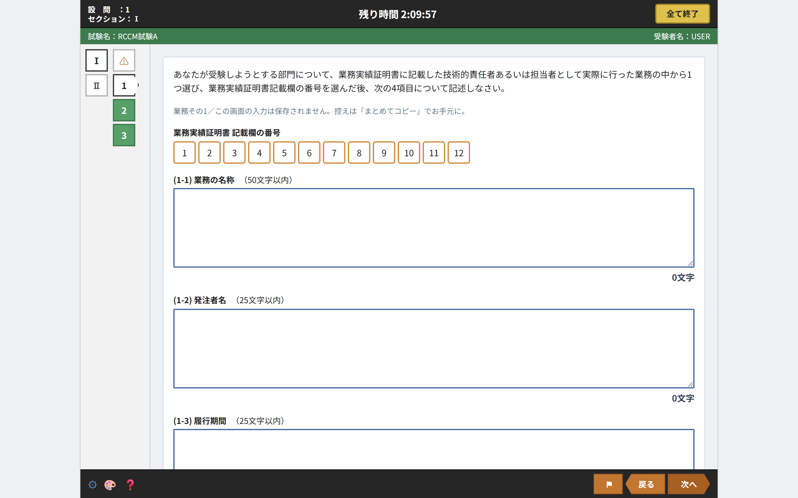Choose record number 5

coord(284,153)
